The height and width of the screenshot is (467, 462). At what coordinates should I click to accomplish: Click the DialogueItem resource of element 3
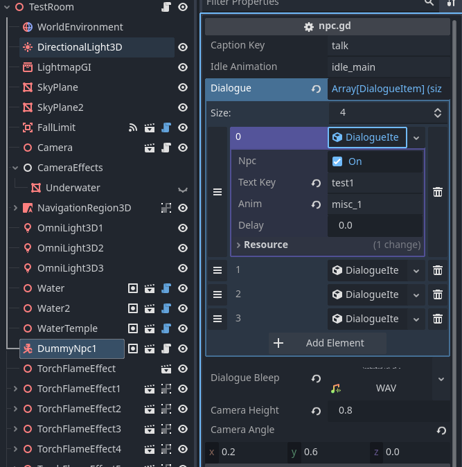coord(367,319)
